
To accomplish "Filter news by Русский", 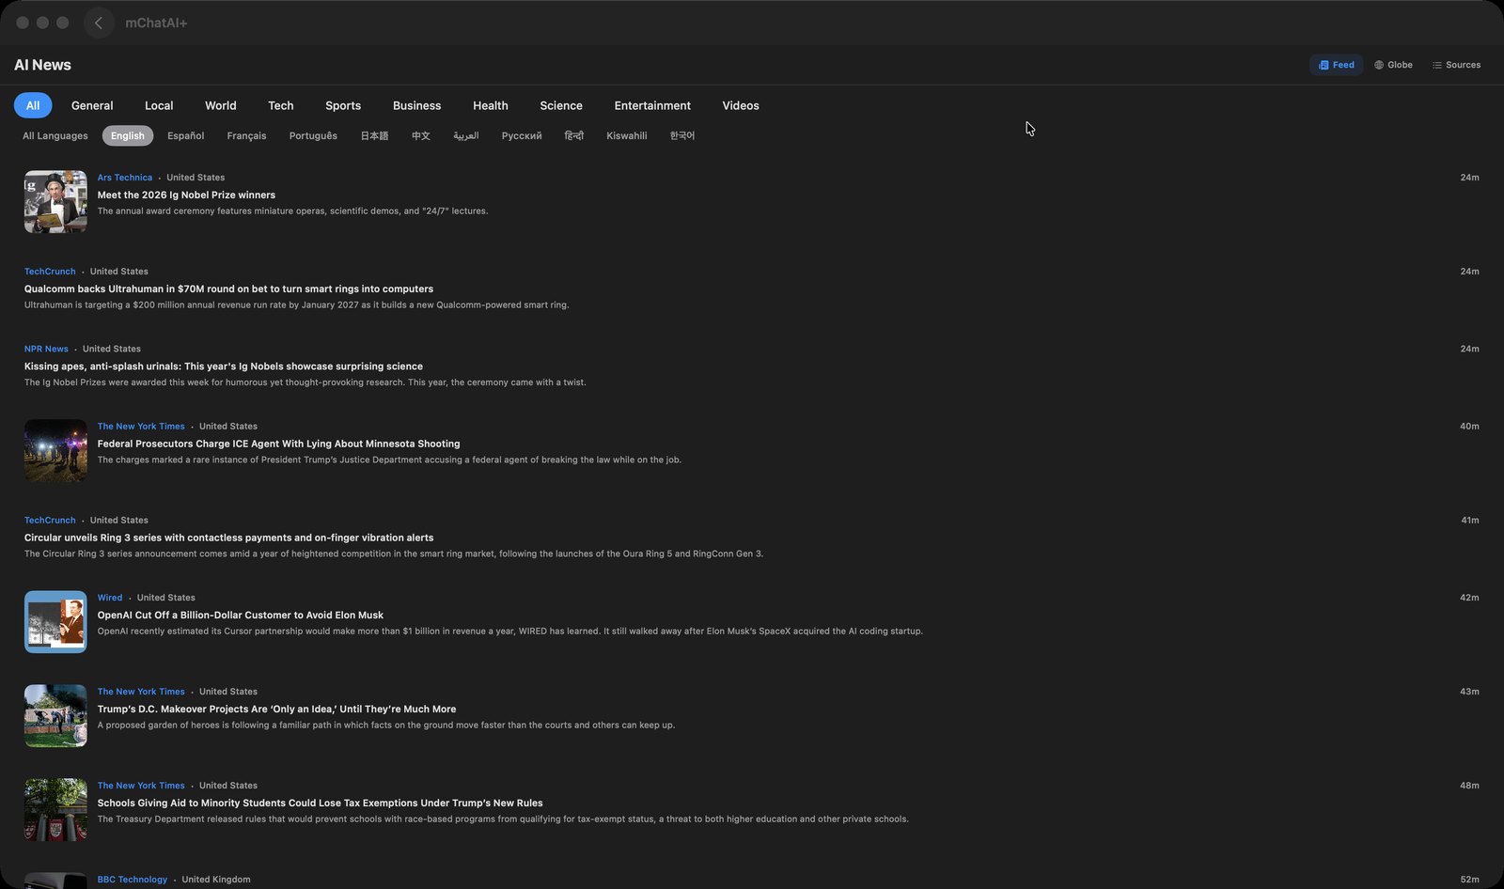I will (522, 135).
